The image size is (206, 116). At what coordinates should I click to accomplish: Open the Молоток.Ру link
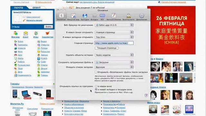click(17, 104)
